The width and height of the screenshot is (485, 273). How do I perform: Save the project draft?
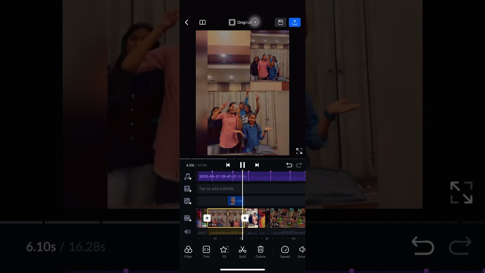pyautogui.click(x=280, y=22)
